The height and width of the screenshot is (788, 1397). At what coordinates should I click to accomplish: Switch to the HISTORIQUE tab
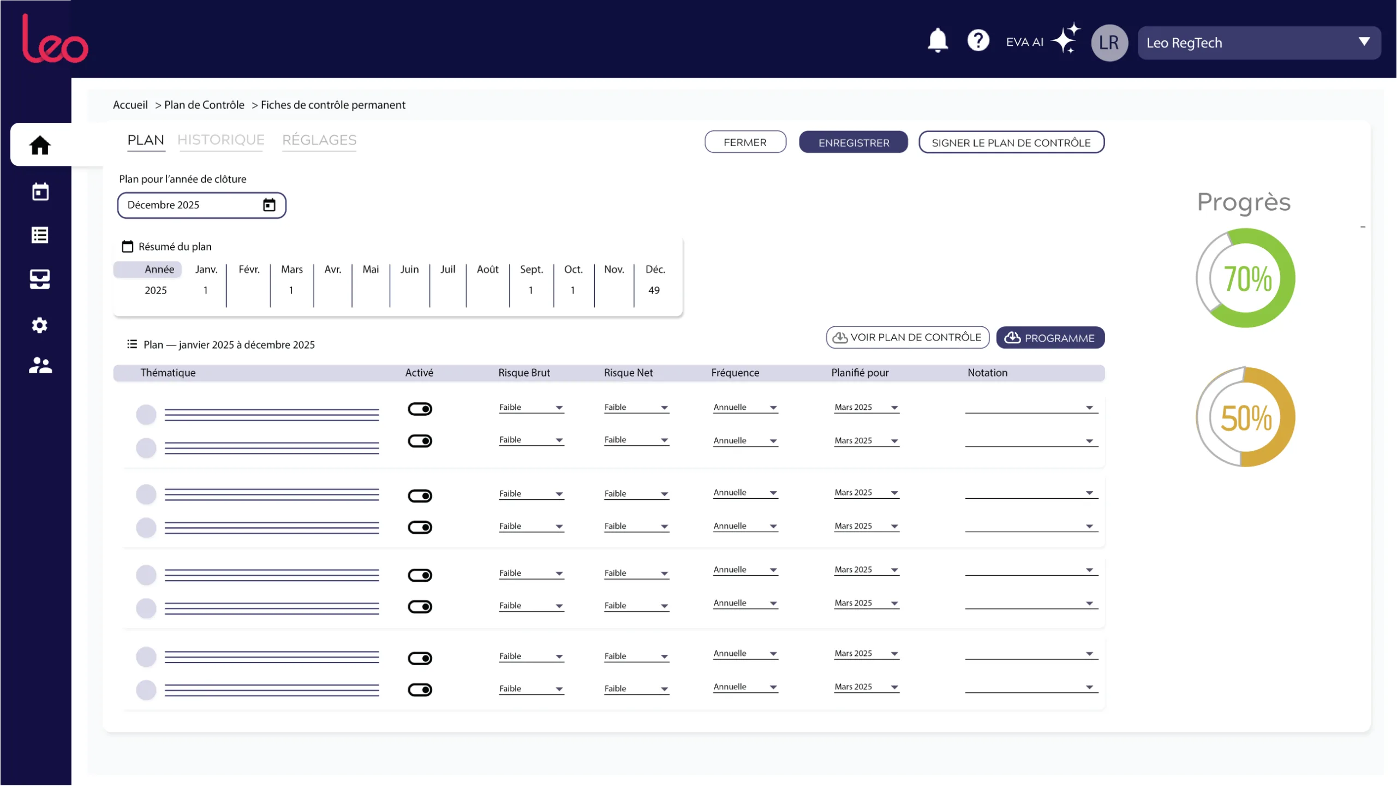pyautogui.click(x=220, y=140)
